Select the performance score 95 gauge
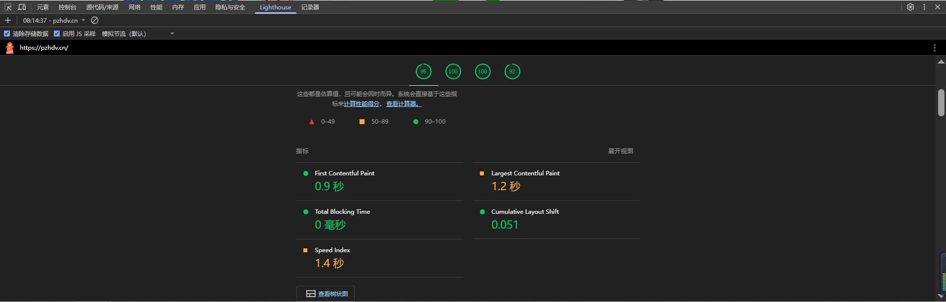This screenshot has height=302, width=946. (423, 71)
